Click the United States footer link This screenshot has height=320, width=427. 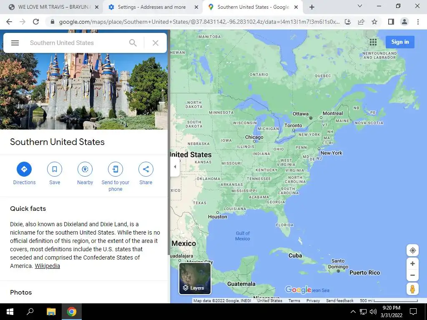pyautogui.click(x=270, y=301)
